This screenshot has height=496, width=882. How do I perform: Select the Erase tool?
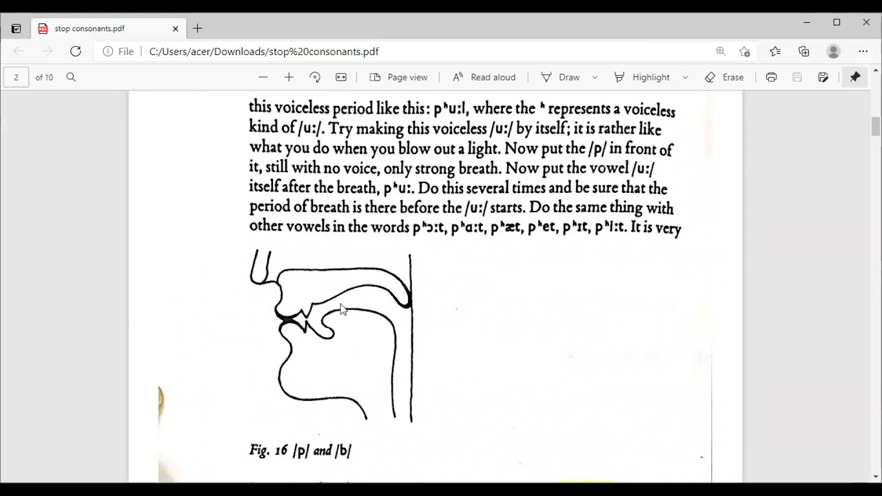[x=724, y=77]
